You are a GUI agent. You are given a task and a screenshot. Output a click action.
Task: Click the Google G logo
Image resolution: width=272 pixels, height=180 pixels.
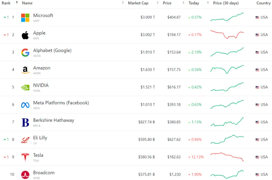coord(25,53)
